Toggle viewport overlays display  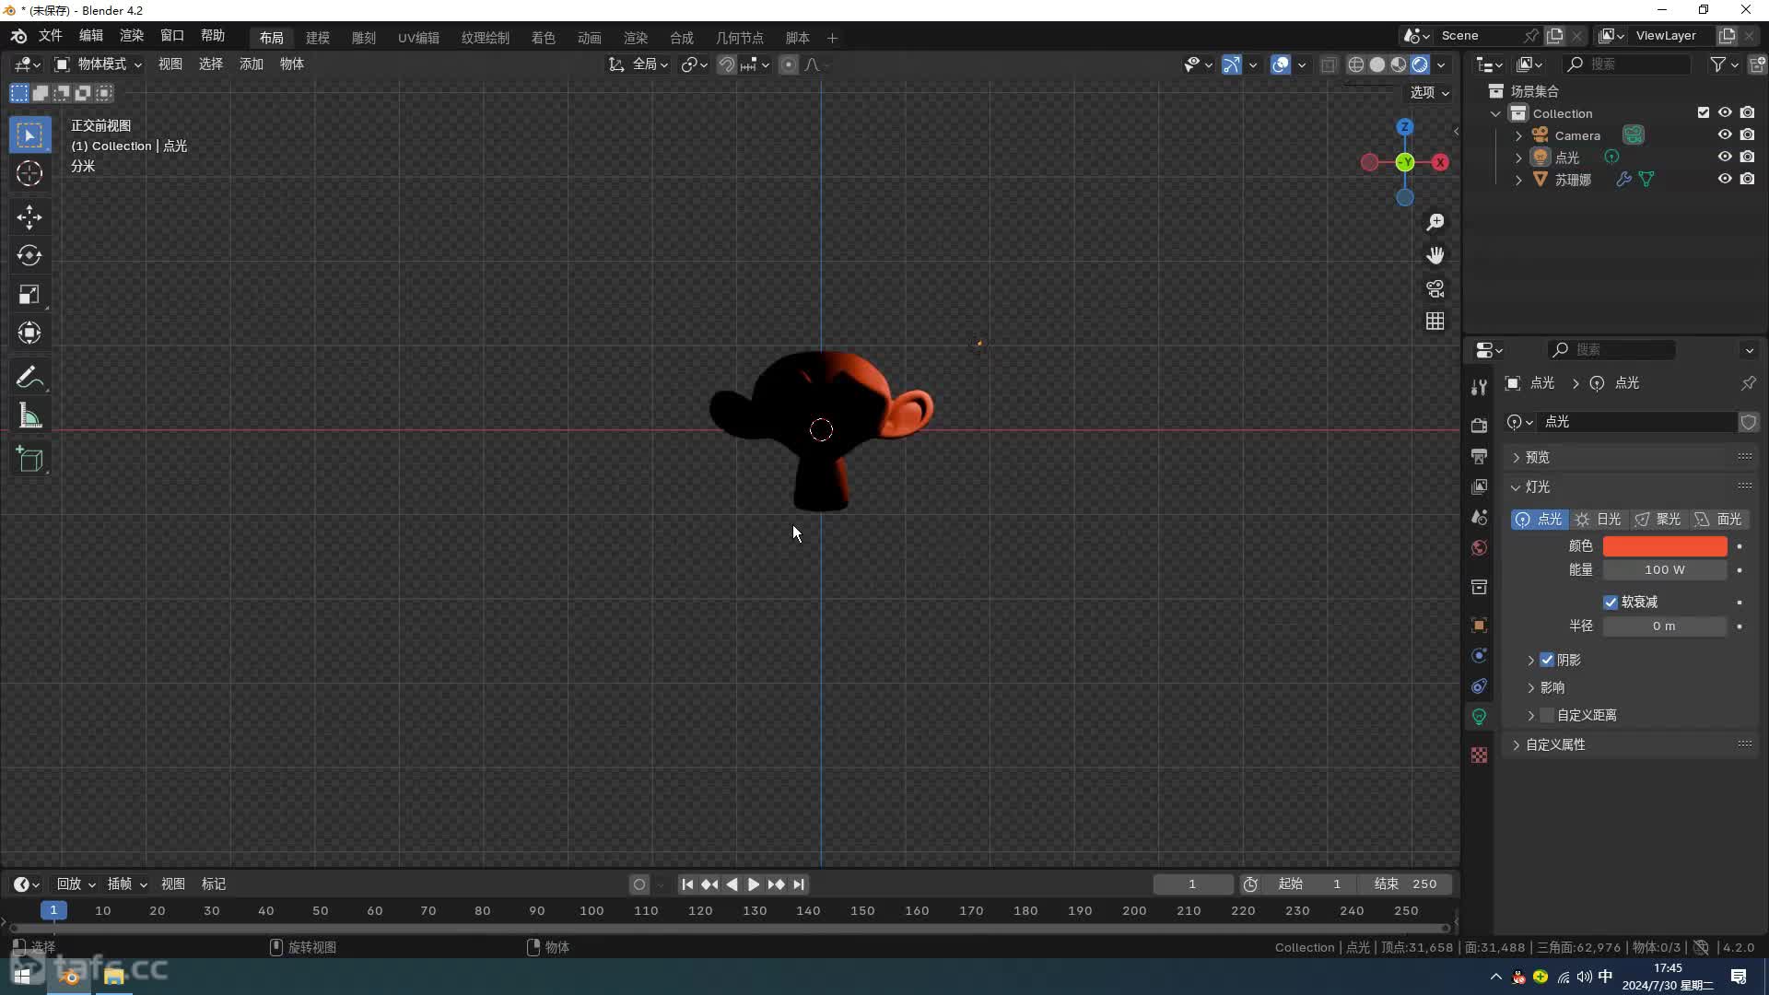(x=1281, y=64)
